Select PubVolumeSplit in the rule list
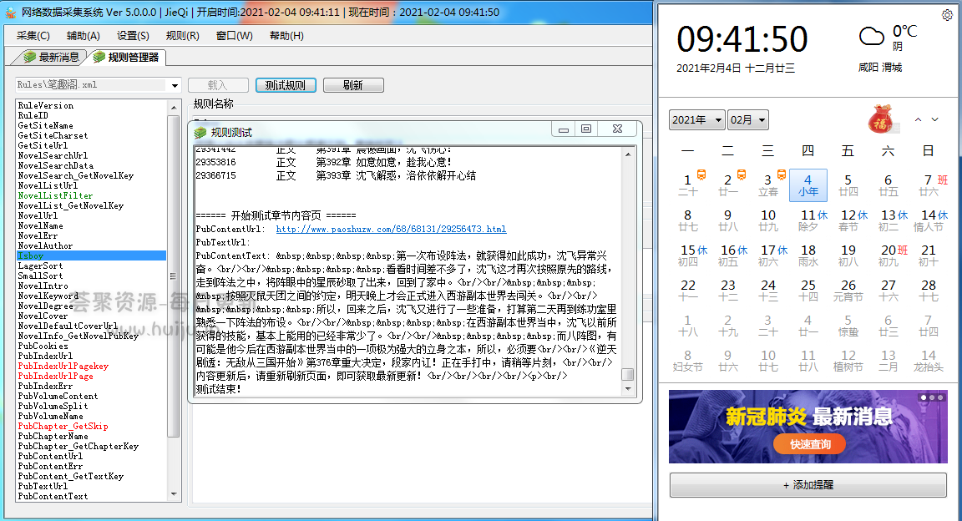This screenshot has height=521, width=962. 53,407
